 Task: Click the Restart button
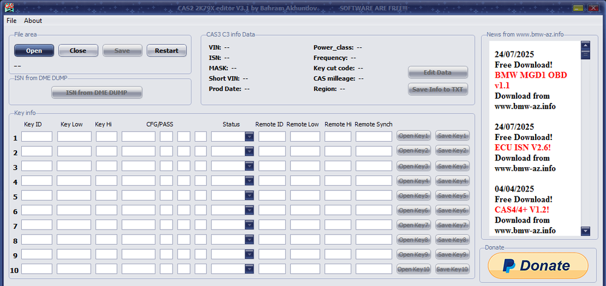167,51
